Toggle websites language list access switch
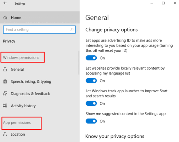The image size is (179, 142). click(x=91, y=81)
